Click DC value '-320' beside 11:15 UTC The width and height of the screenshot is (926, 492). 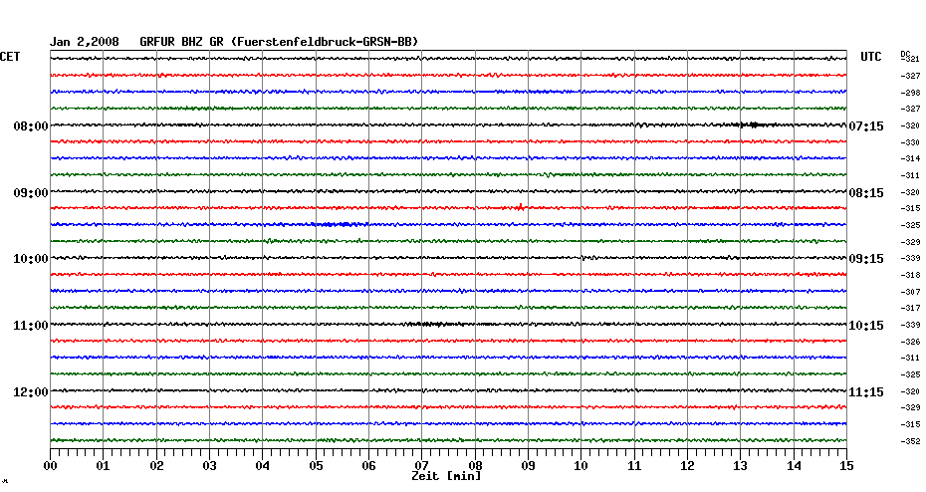click(910, 391)
